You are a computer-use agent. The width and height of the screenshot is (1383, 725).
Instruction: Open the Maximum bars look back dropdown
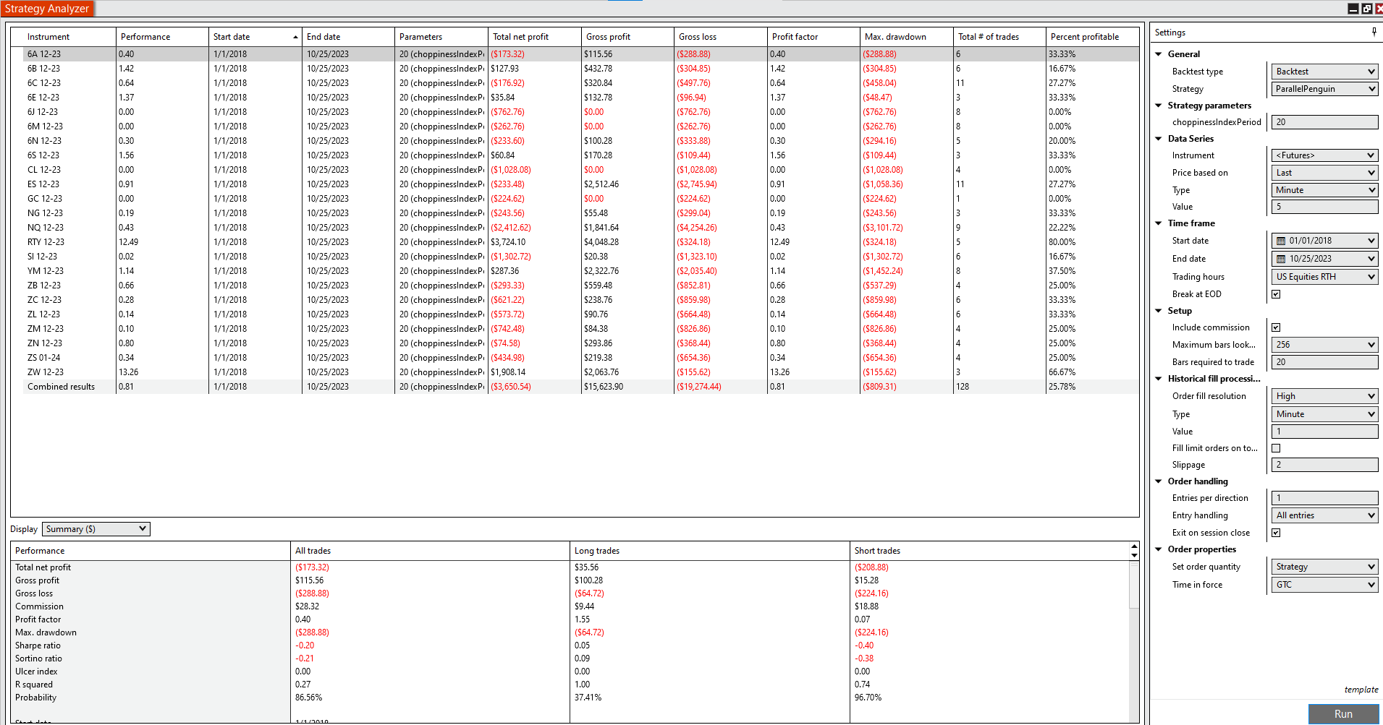1324,345
